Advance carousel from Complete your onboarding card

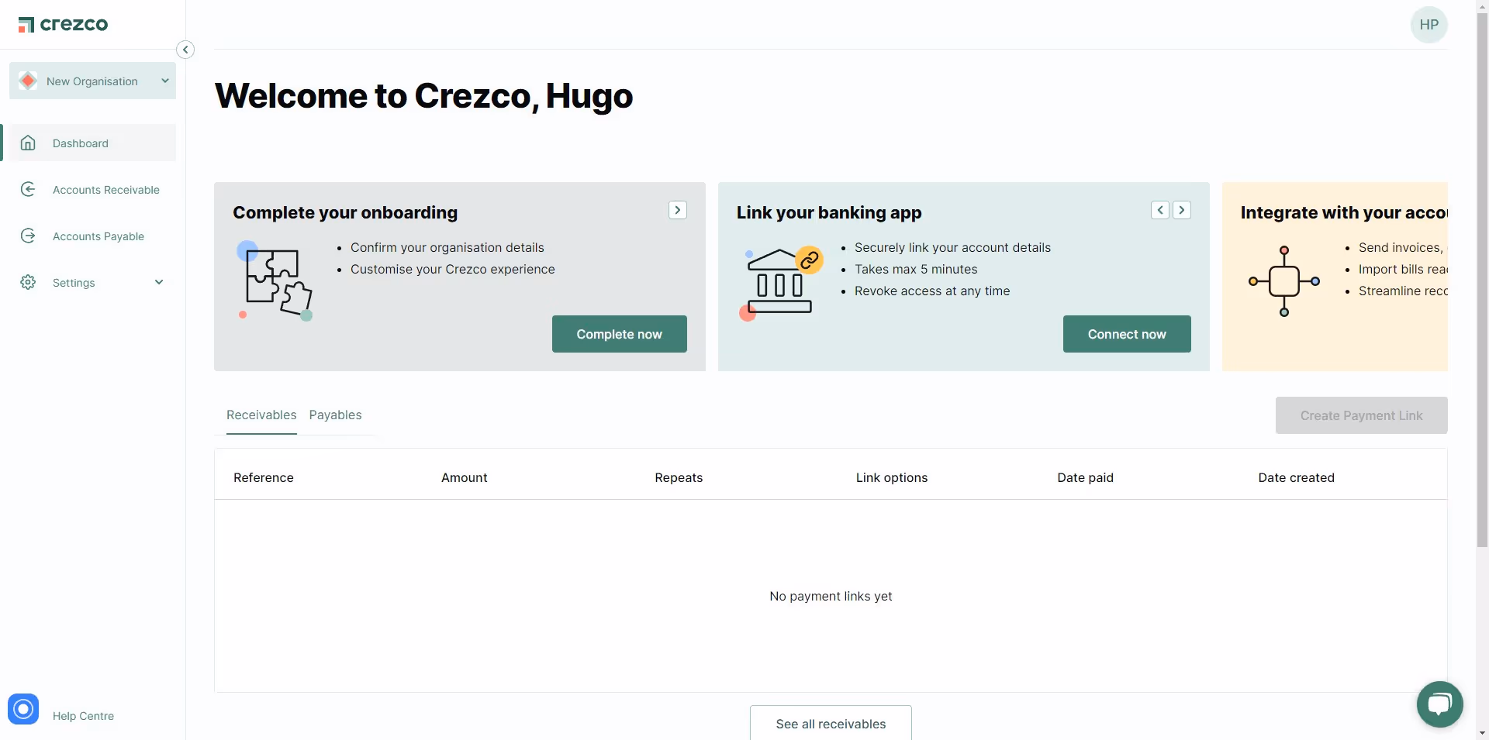coord(678,210)
